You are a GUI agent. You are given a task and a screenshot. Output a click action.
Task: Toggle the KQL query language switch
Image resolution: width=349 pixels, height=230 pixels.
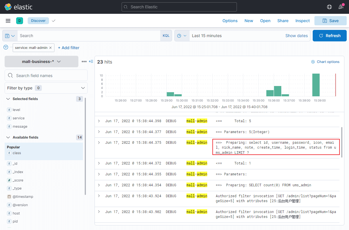coord(166,36)
